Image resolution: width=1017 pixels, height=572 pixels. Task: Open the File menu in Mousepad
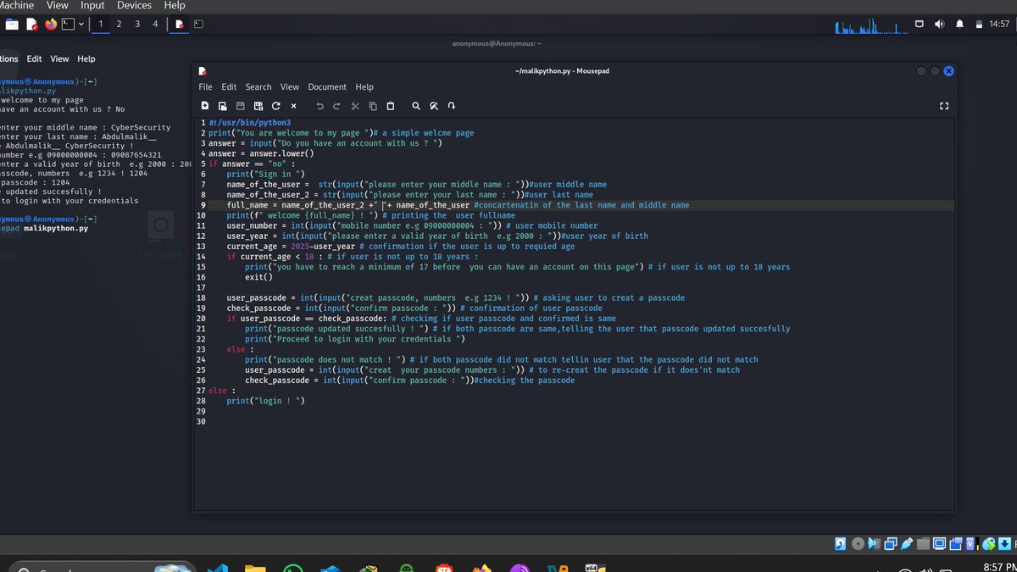(x=206, y=86)
